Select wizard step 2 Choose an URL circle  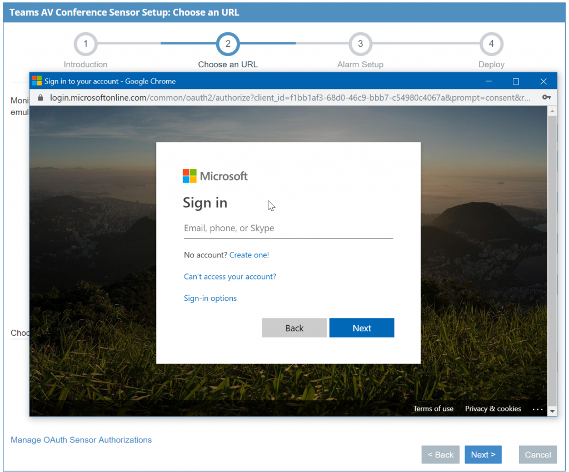point(228,44)
